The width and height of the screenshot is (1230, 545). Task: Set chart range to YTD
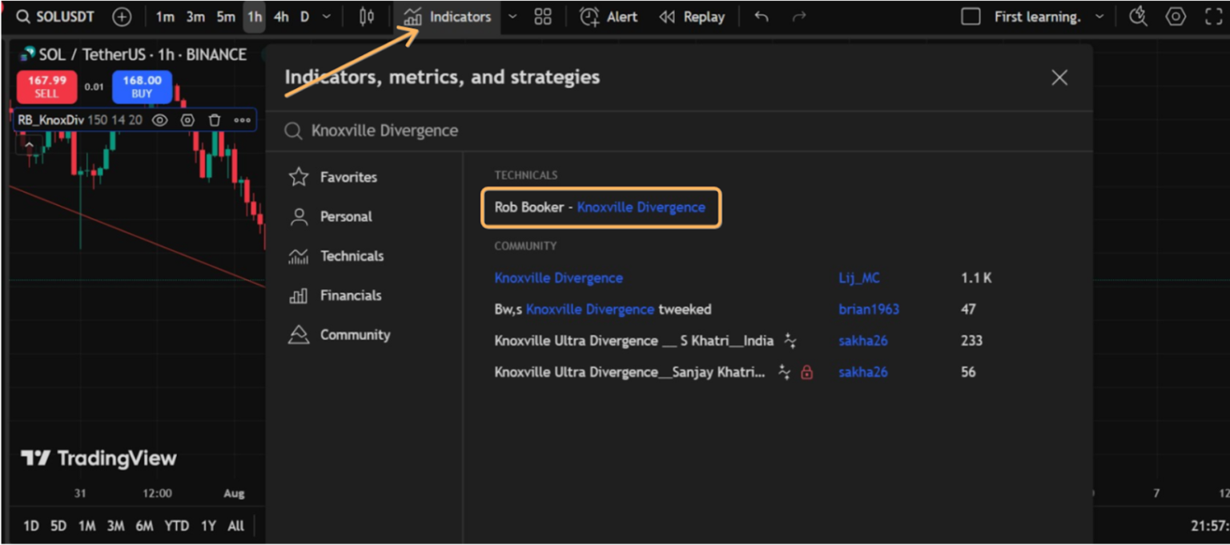click(x=176, y=526)
